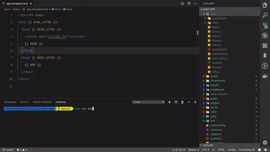Maximize the panel with the up chevron
Image resolution: width=270 pixels, height=152 pixels.
point(189,102)
